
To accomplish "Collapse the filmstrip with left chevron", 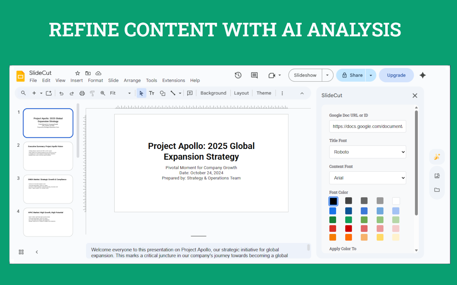I will (x=37, y=252).
